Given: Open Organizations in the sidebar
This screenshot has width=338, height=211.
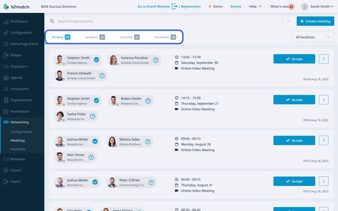Looking at the screenshot, I should (21, 100).
